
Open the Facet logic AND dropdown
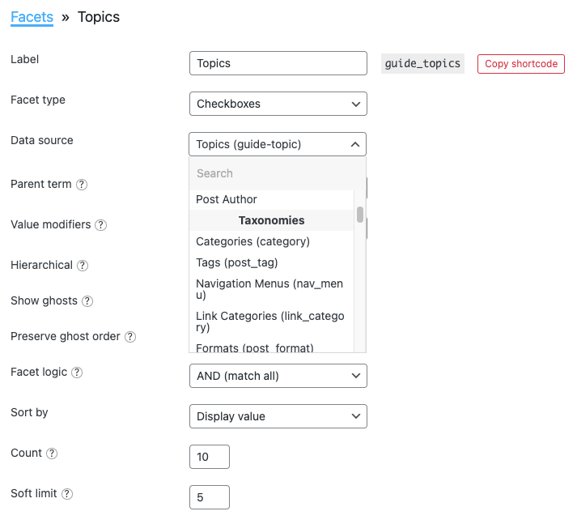coord(278,376)
